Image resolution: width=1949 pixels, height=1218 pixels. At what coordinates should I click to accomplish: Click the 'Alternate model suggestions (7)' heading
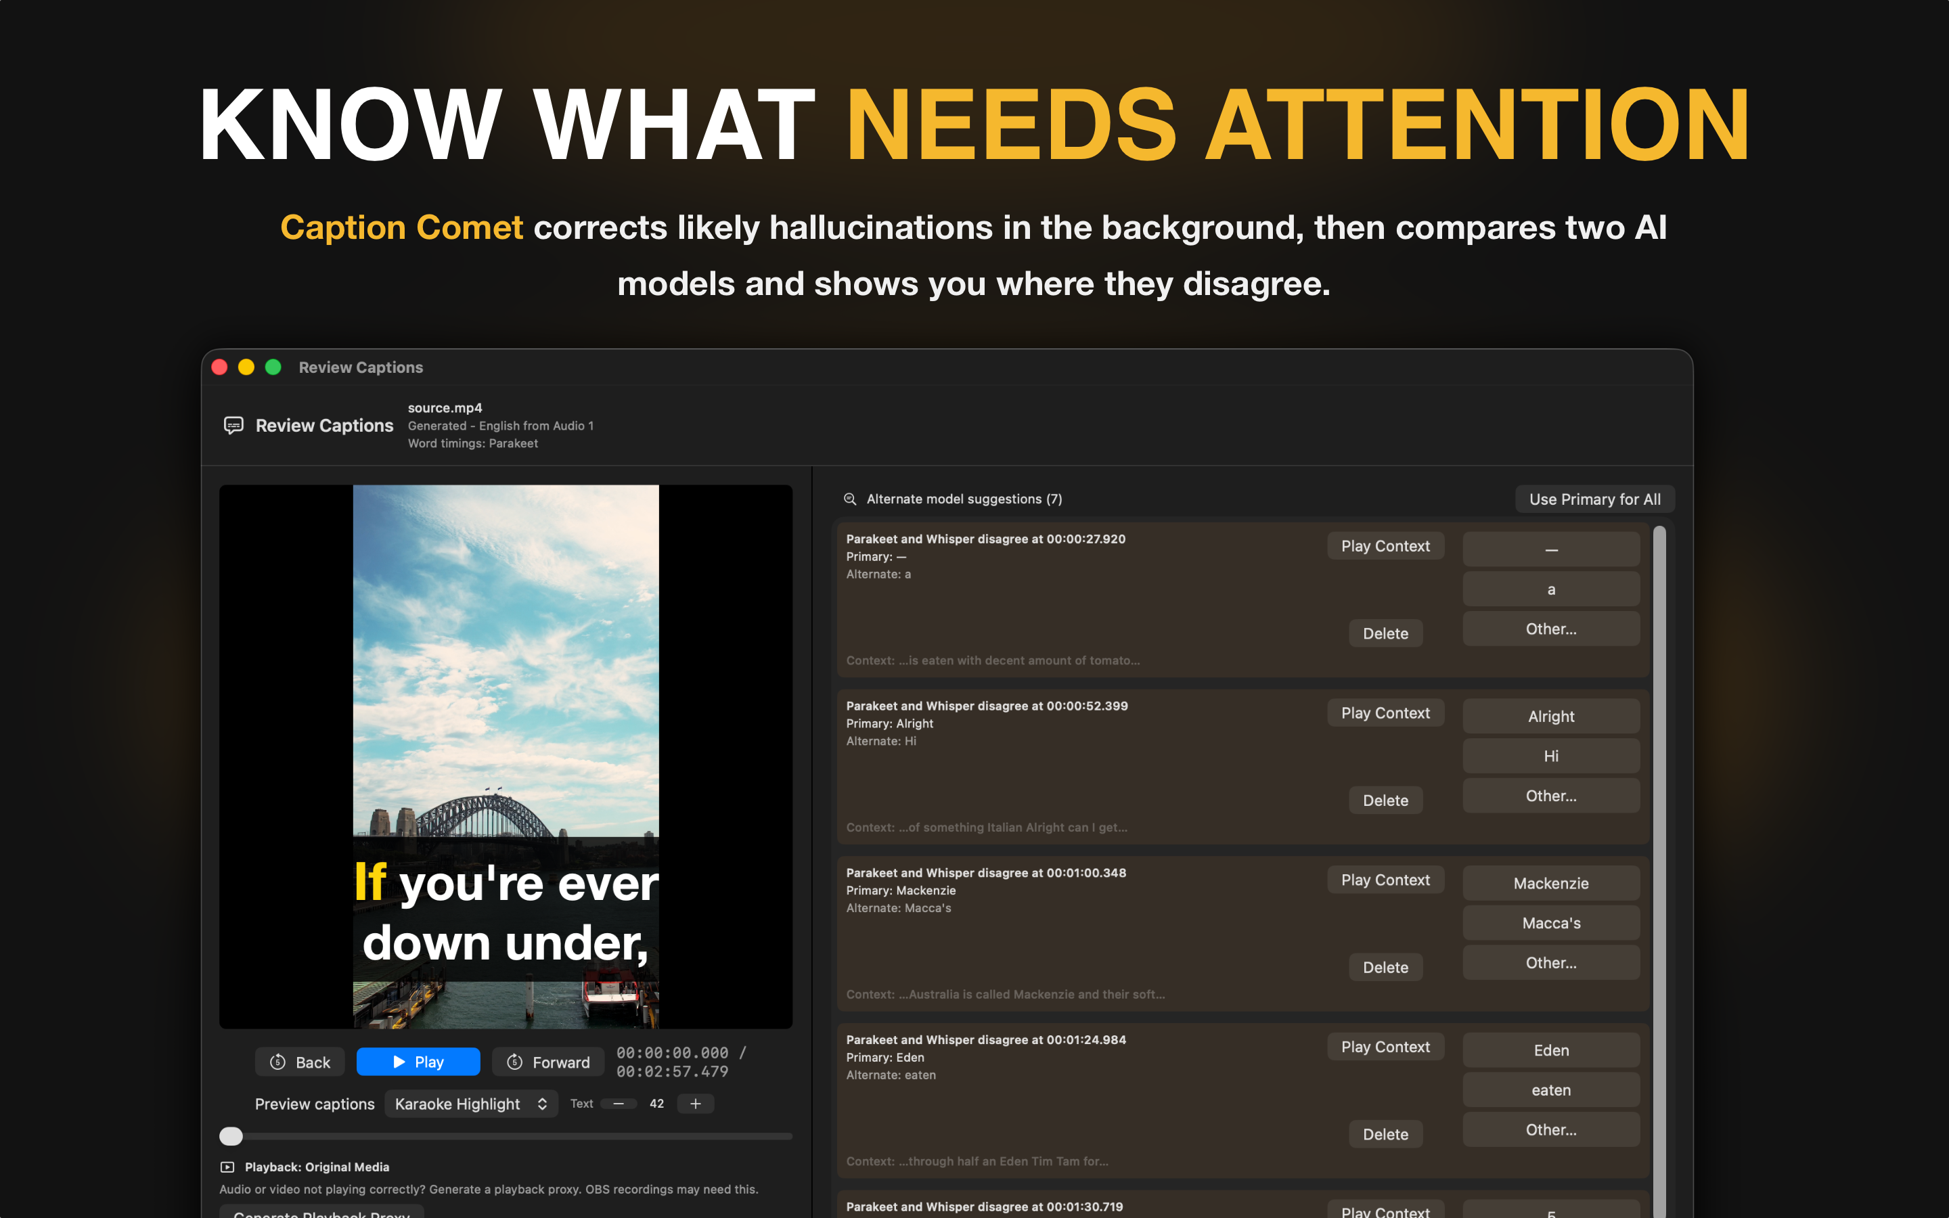point(964,499)
